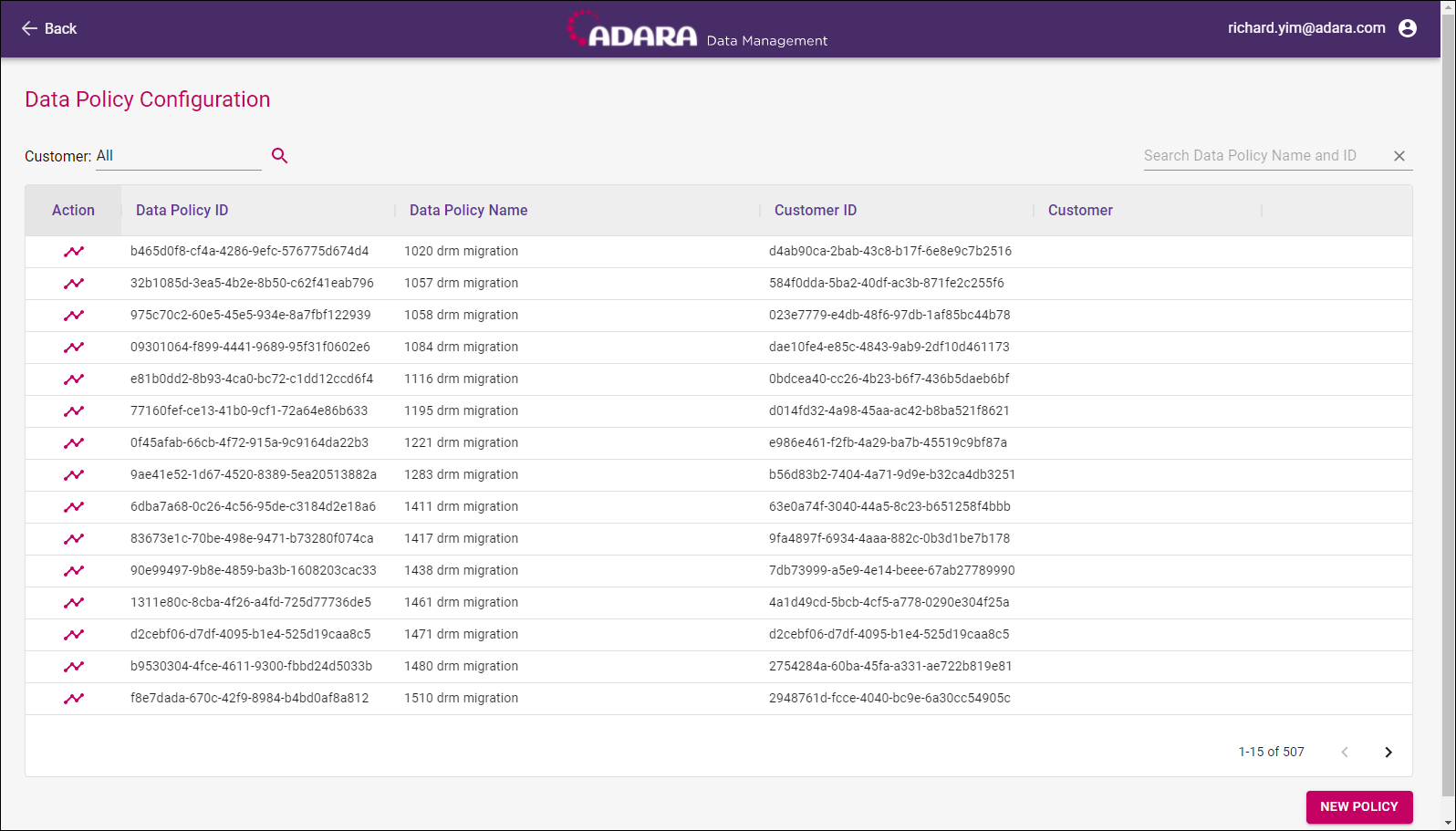Click the scrollbar down arrow
The width and height of the screenshot is (1456, 831).
[x=1449, y=823]
